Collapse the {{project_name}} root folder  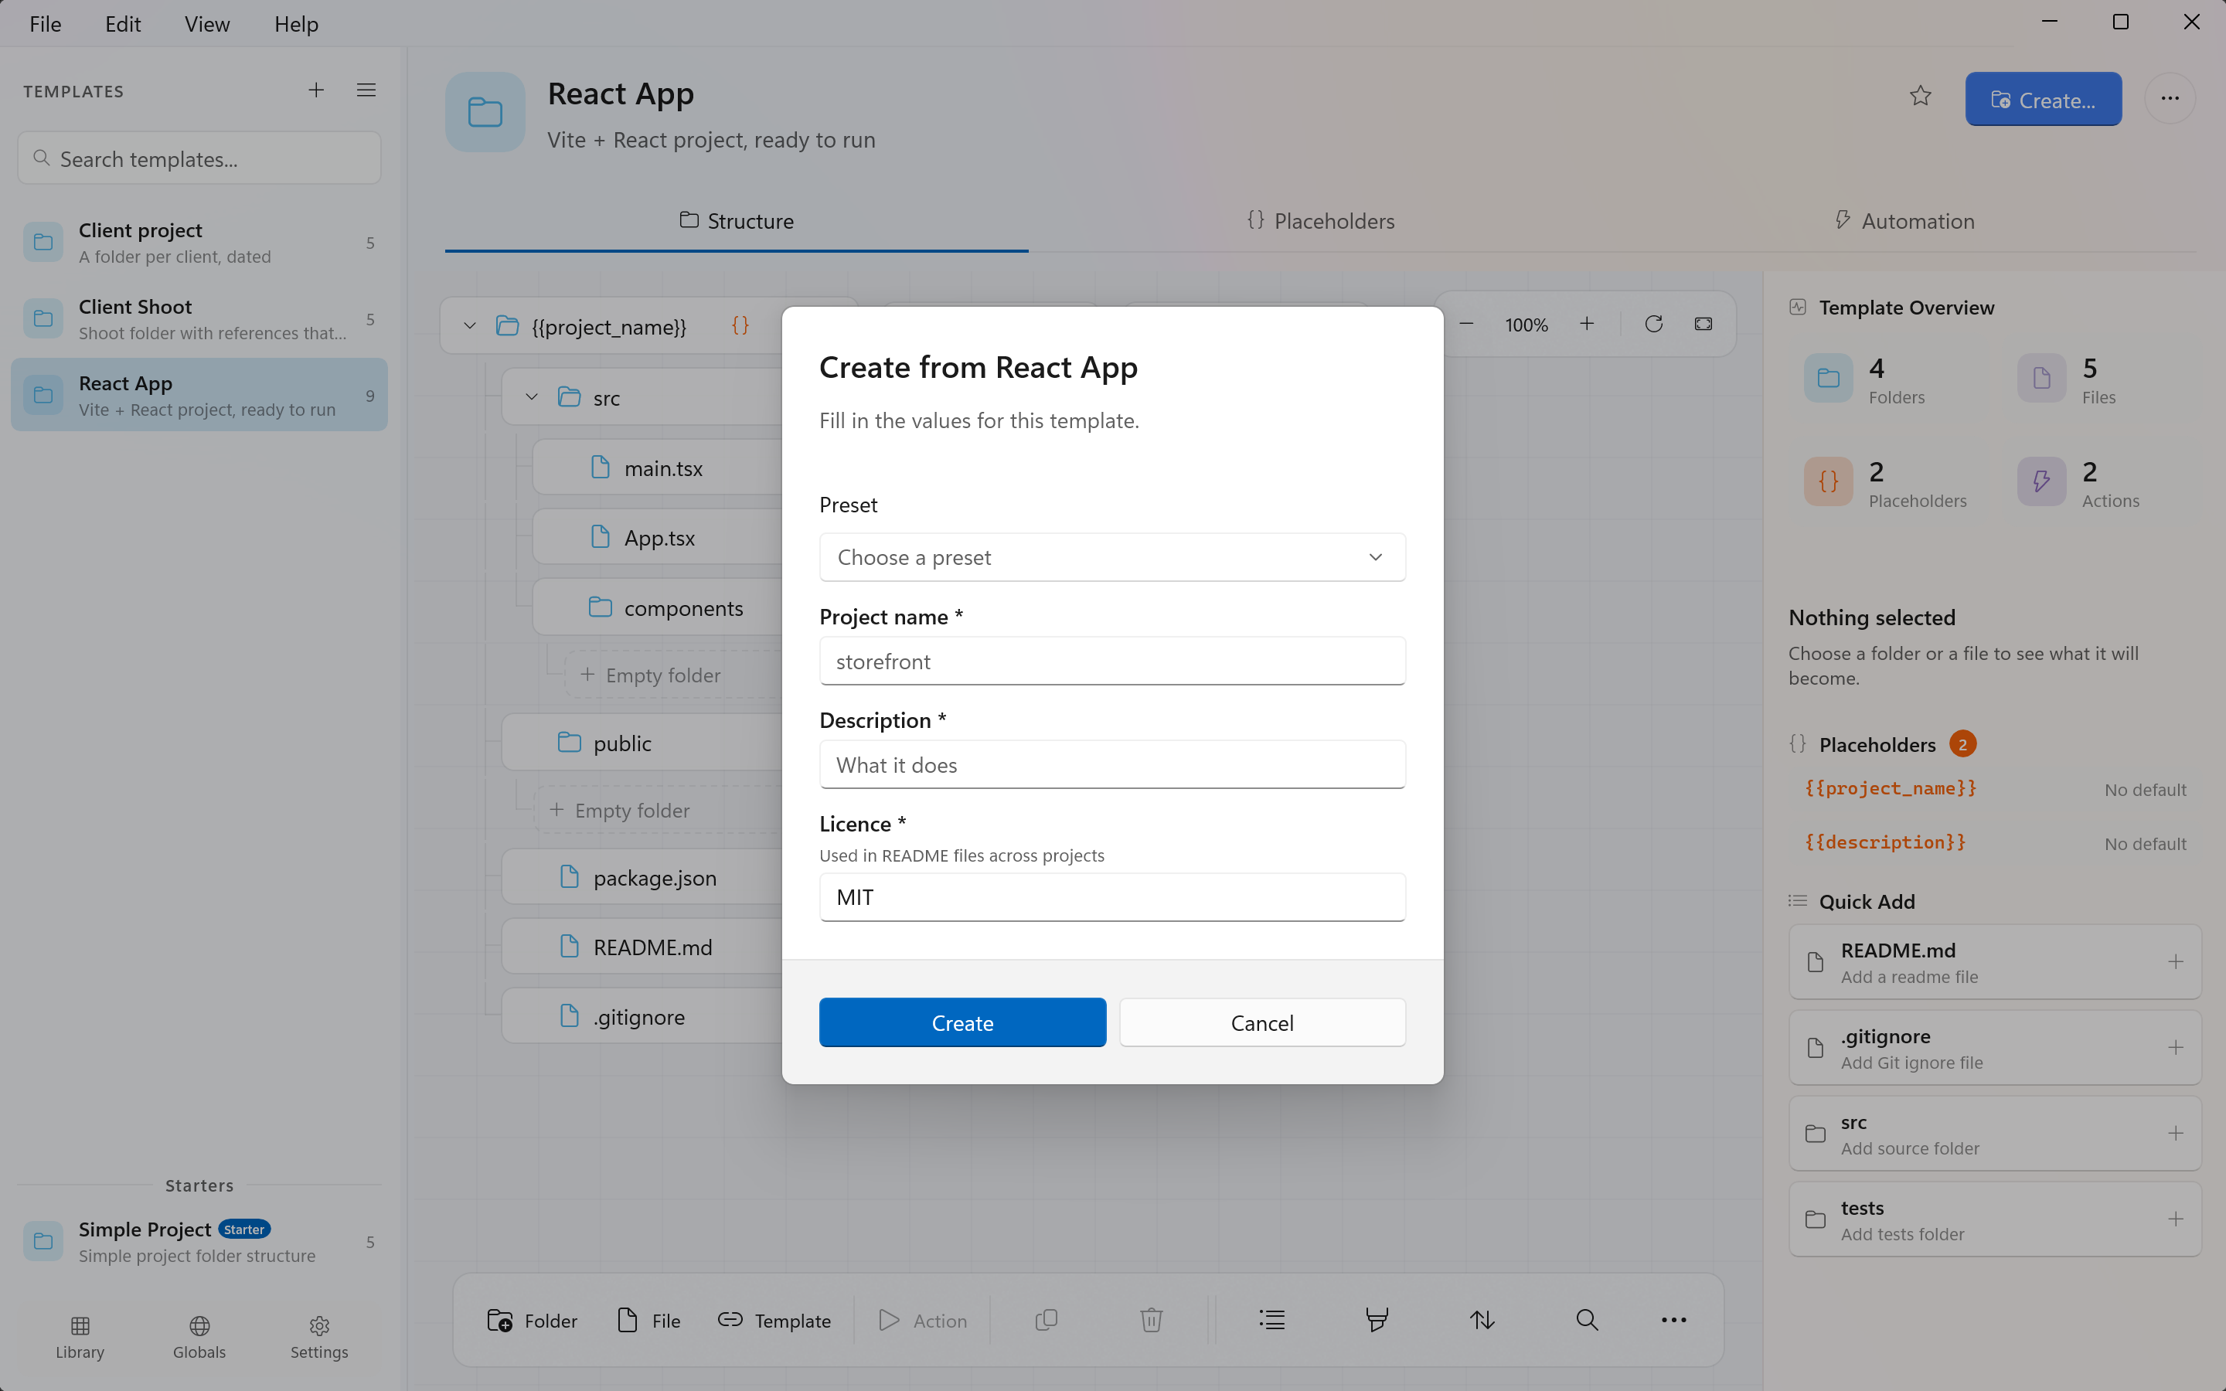coord(470,325)
